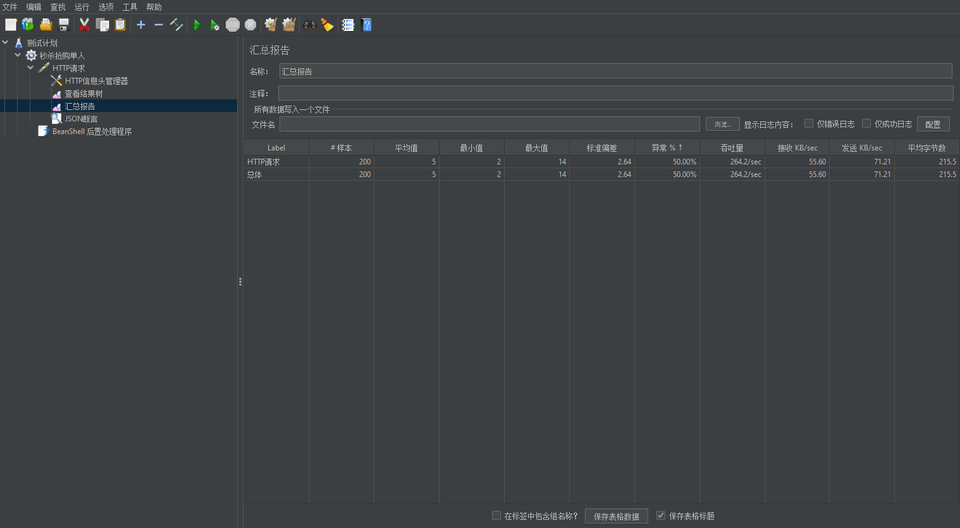Open the 文件 menu
Viewport: 960px width, 528px height.
10,7
